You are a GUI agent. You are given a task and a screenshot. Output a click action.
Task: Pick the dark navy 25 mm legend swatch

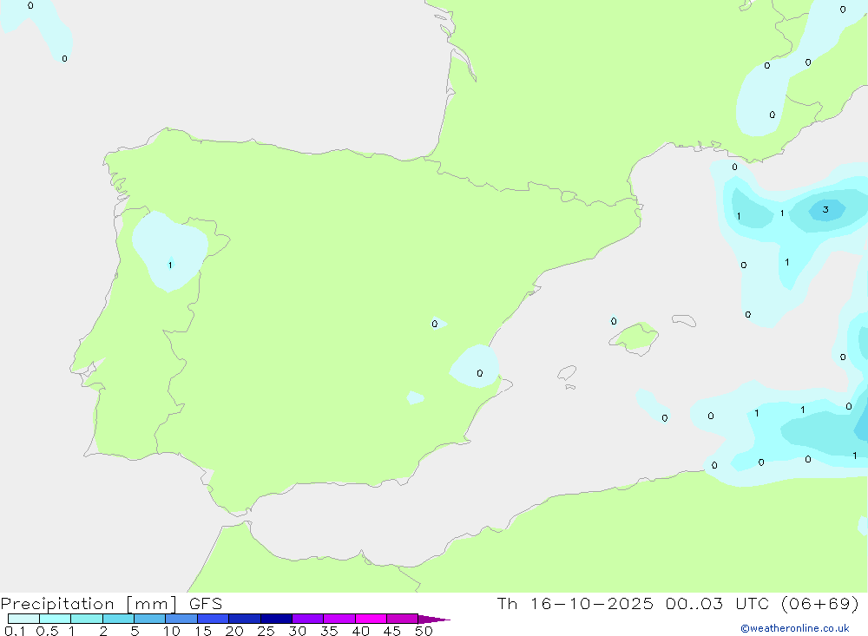pyautogui.click(x=276, y=619)
